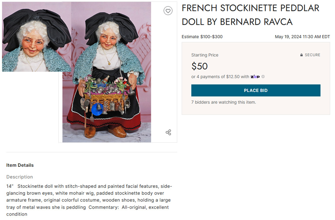Click the Zip payment logo
The image size is (335, 220).
(255, 77)
